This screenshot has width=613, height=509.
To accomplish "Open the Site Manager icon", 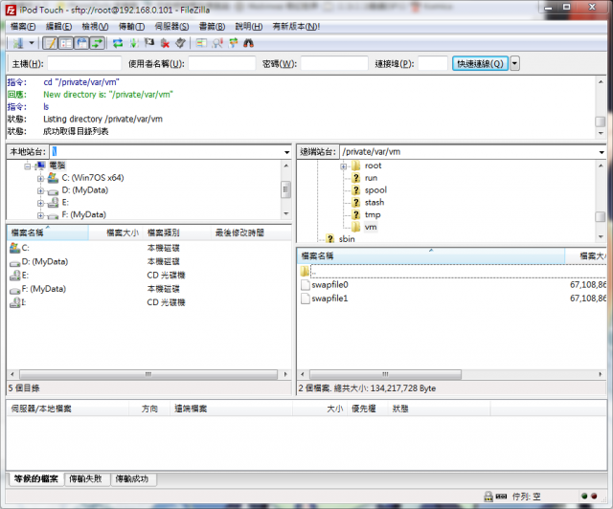I will tap(18, 43).
